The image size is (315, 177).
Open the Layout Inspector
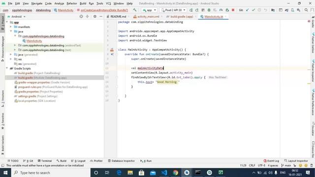click(296, 161)
